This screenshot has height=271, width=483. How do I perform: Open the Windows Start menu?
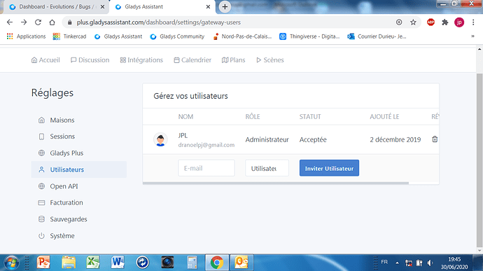(11, 263)
